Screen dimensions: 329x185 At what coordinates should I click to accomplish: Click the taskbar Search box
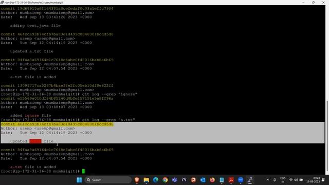click(108, 180)
